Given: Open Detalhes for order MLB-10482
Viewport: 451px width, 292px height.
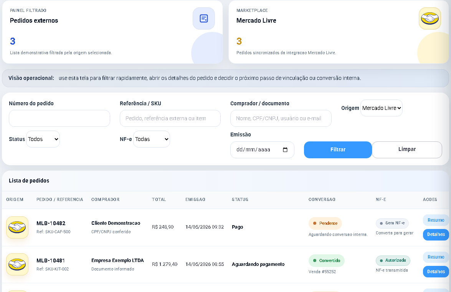Looking at the screenshot, I should (436, 234).
